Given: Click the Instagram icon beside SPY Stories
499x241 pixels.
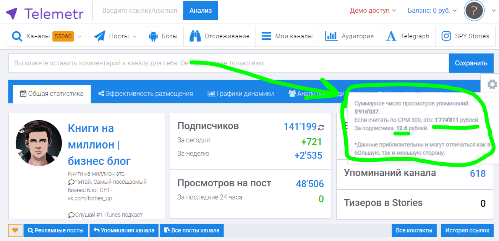Looking at the screenshot, I should click(446, 36).
